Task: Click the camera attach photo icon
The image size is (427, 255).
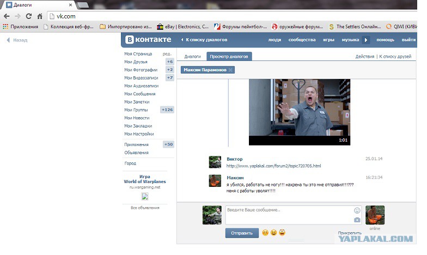Action: (x=357, y=220)
